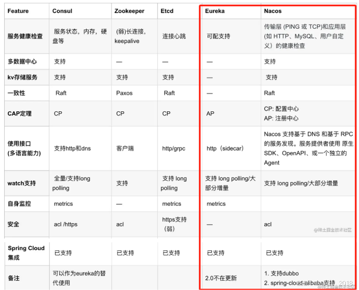The height and width of the screenshot is (290, 359).
Task: Click 已支持 in the Nacos column
Action: click(x=275, y=253)
